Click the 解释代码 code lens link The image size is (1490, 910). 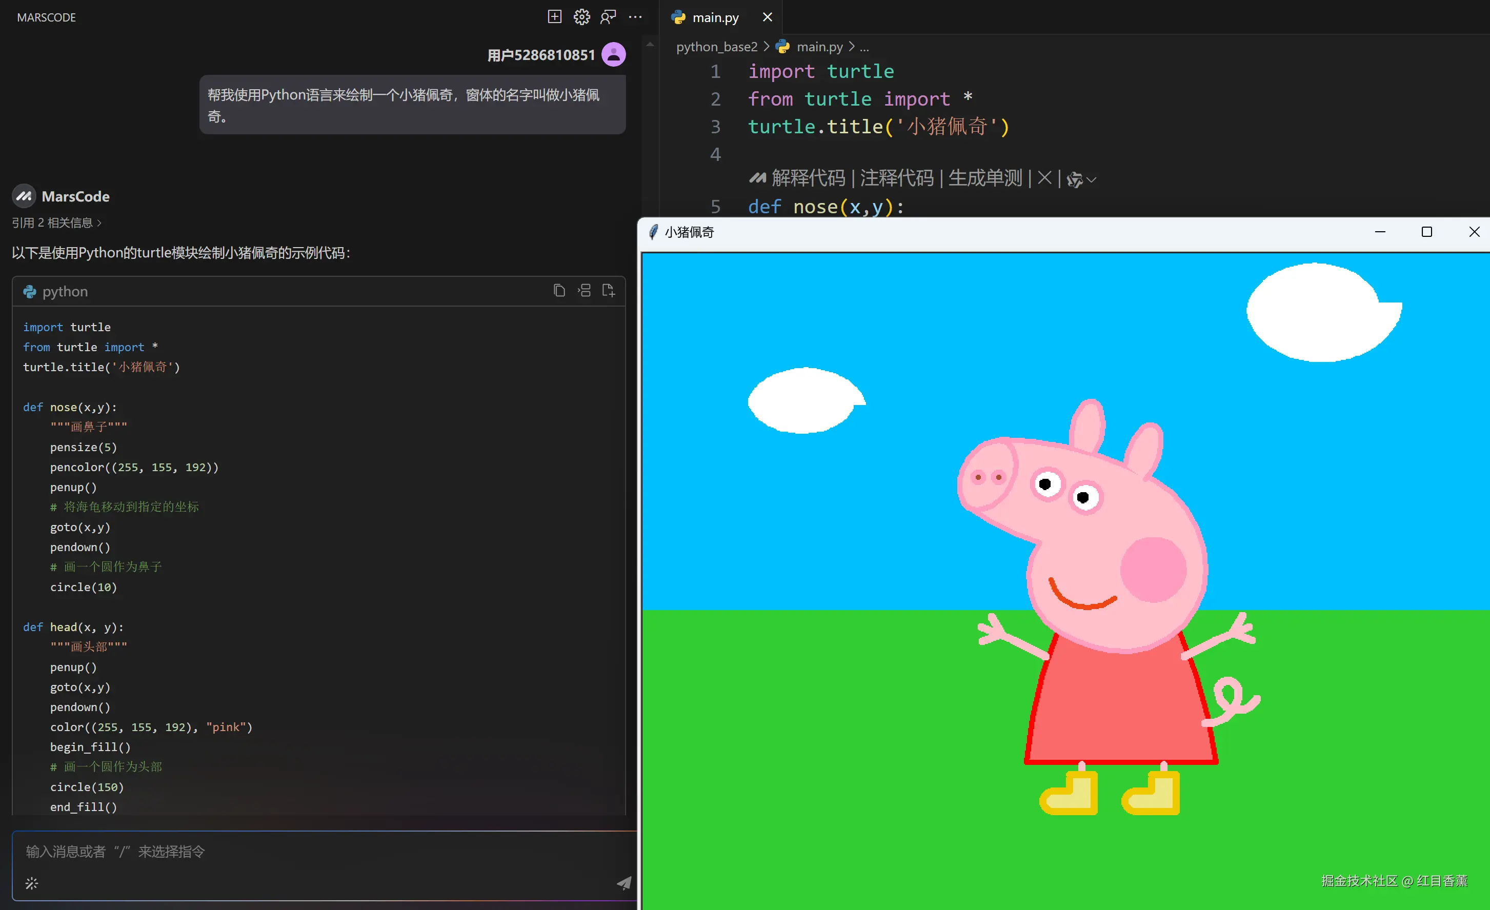808,178
